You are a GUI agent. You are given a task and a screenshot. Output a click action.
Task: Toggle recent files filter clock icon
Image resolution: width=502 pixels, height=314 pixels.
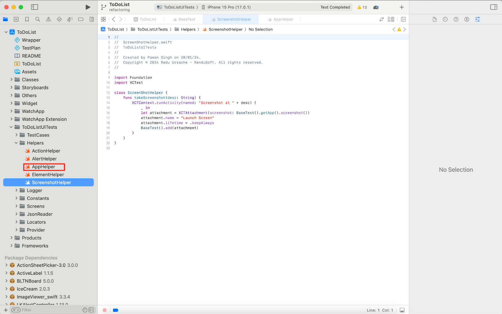tap(85, 310)
